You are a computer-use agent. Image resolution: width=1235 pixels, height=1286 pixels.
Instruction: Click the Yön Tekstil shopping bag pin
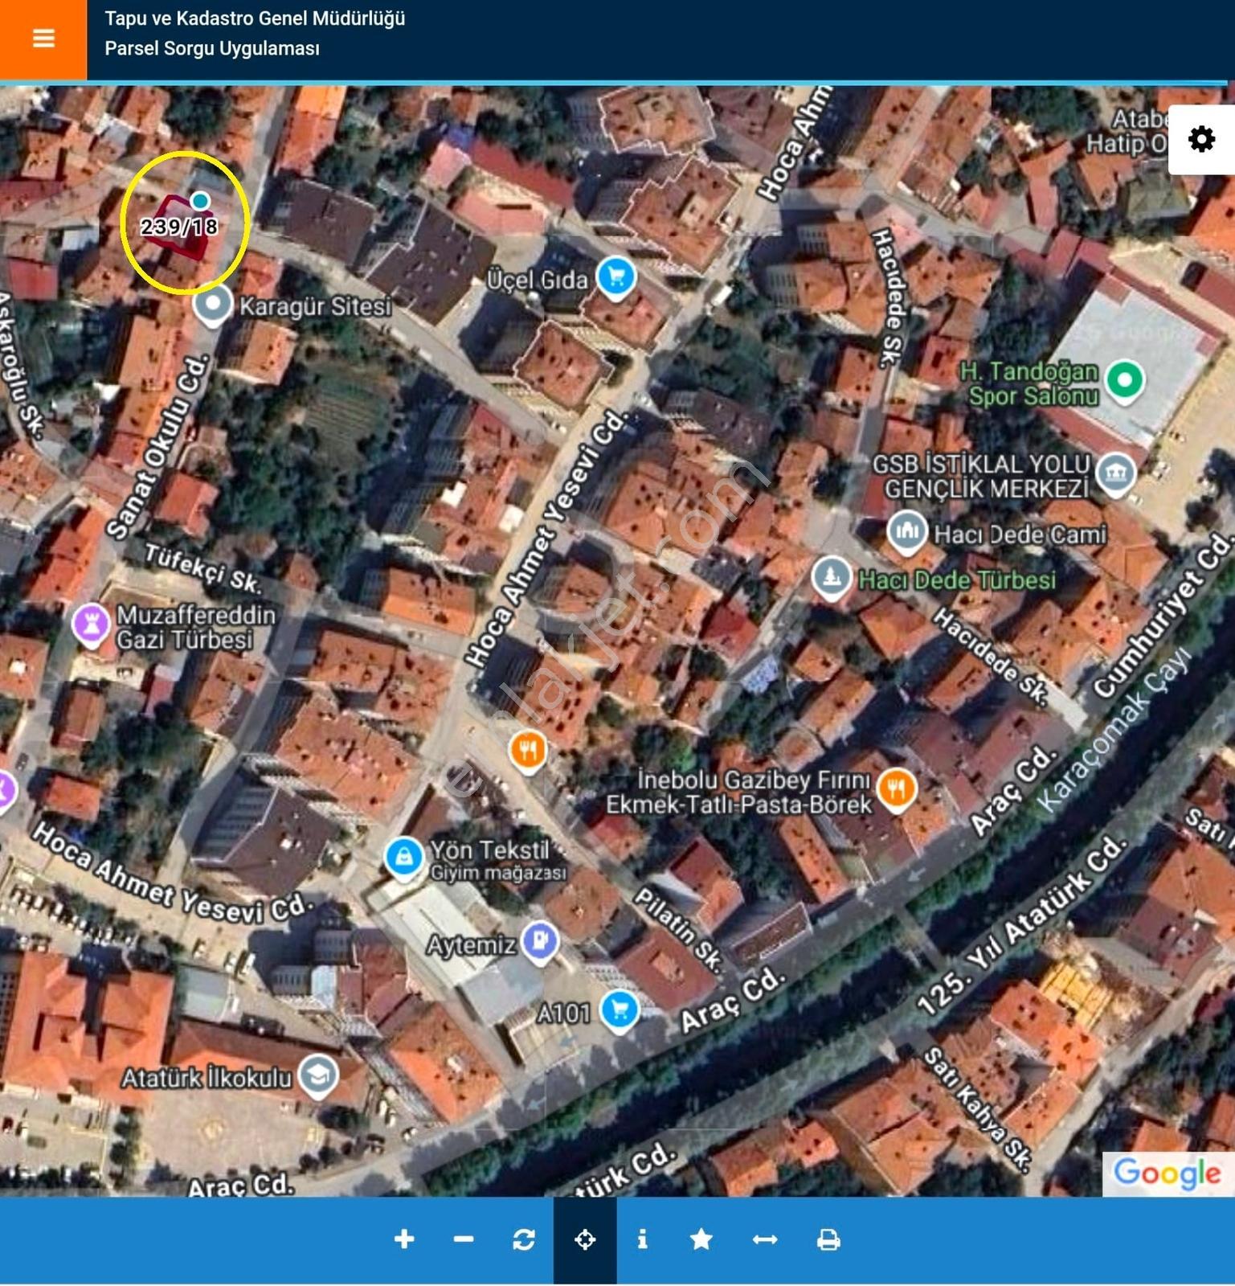pyautogui.click(x=404, y=858)
